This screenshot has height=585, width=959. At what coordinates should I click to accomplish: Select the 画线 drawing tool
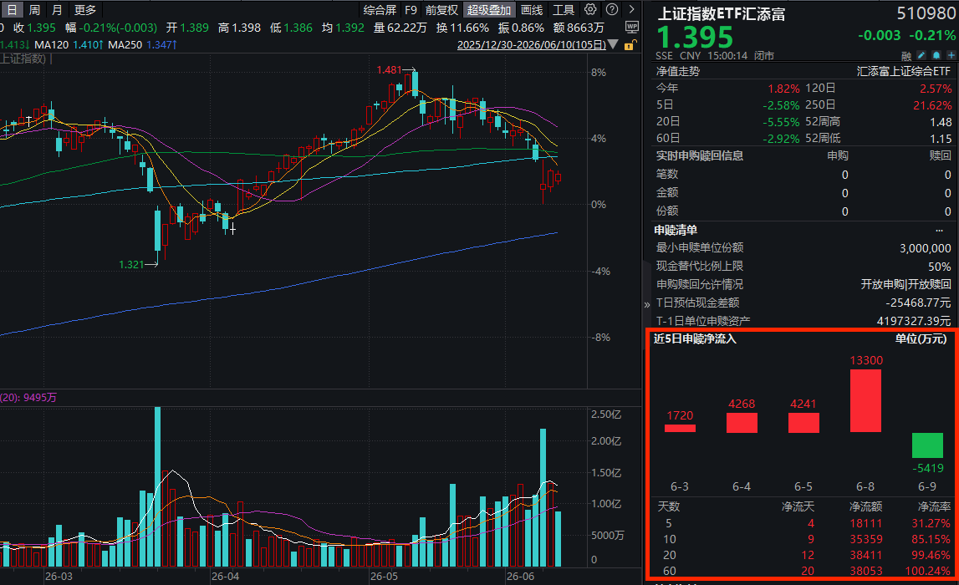[x=532, y=10]
